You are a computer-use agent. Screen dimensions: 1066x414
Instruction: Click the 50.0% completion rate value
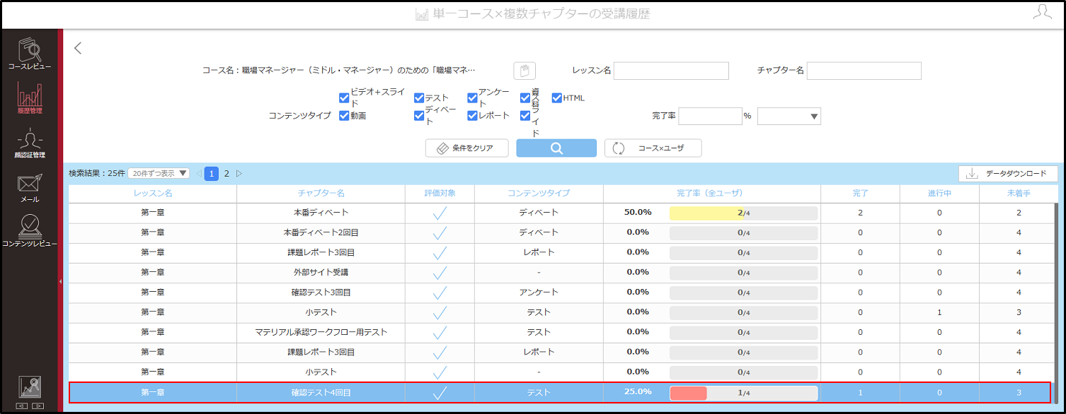pos(638,212)
